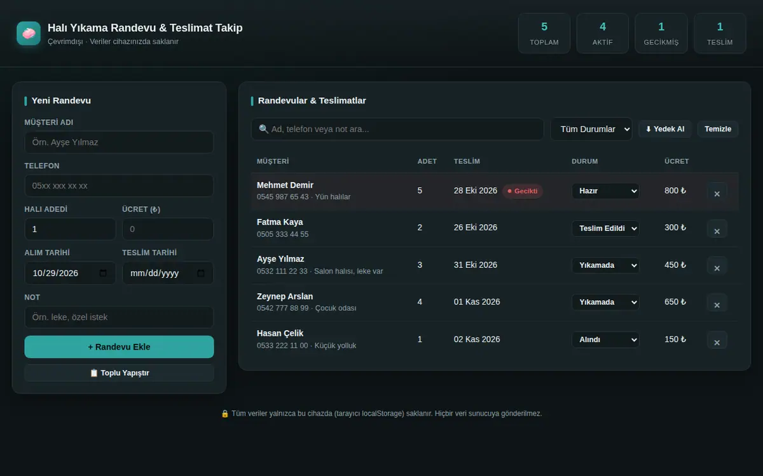Viewport: 763px width, 476px height.
Task: Open the Tüm Durumlar filter dropdown
Action: pos(591,129)
